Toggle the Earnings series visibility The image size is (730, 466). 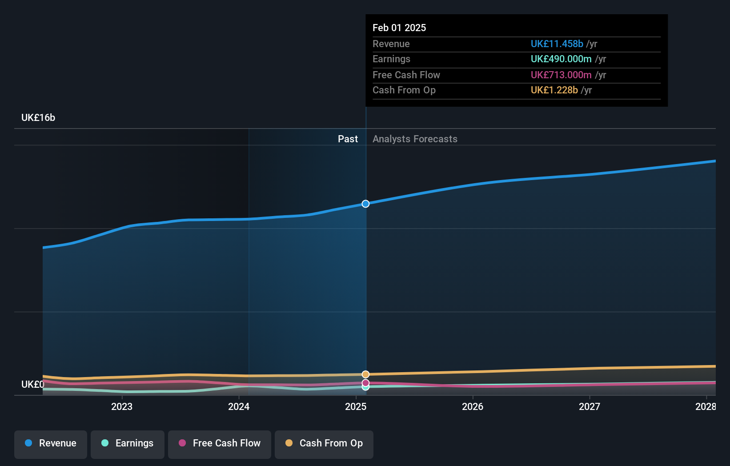(128, 443)
